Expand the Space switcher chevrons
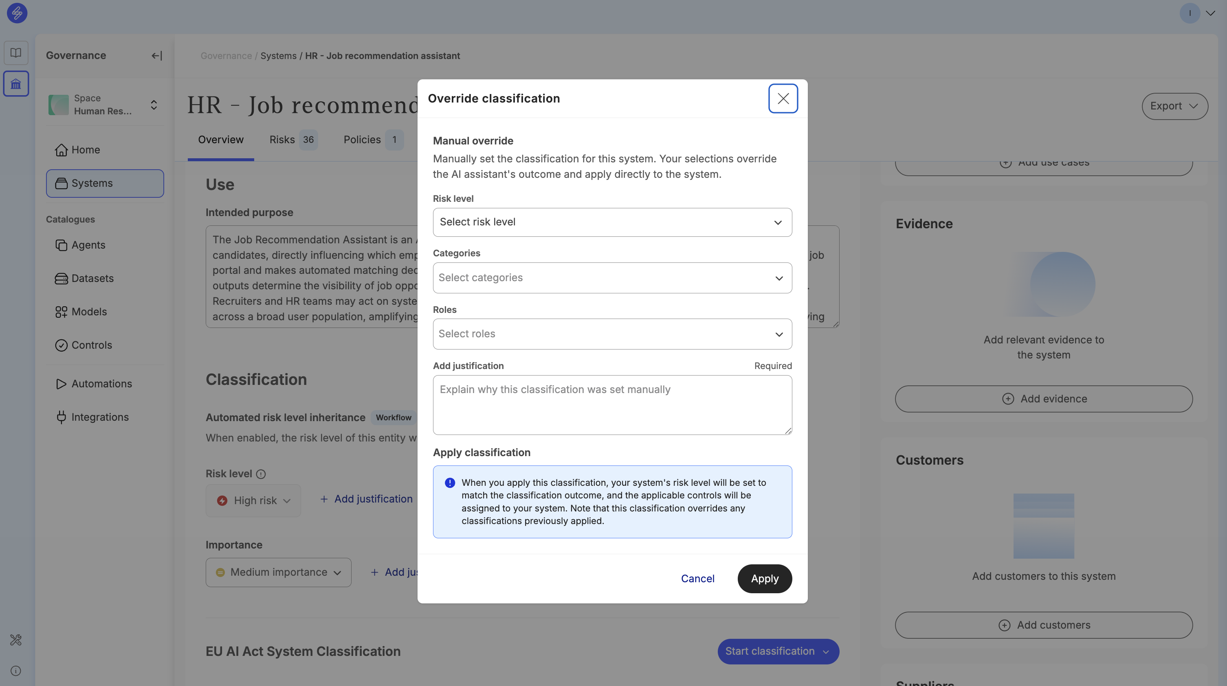Viewport: 1227px width, 686px height. (154, 105)
